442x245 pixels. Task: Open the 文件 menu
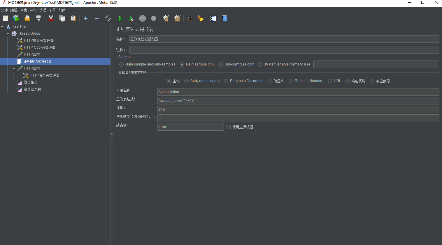4,10
